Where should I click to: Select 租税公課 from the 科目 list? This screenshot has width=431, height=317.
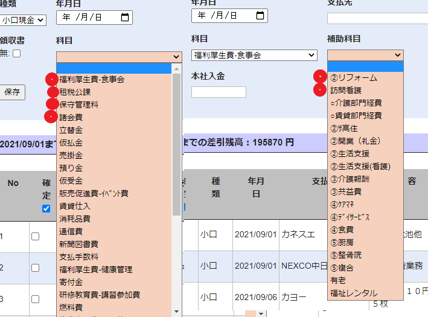75,92
